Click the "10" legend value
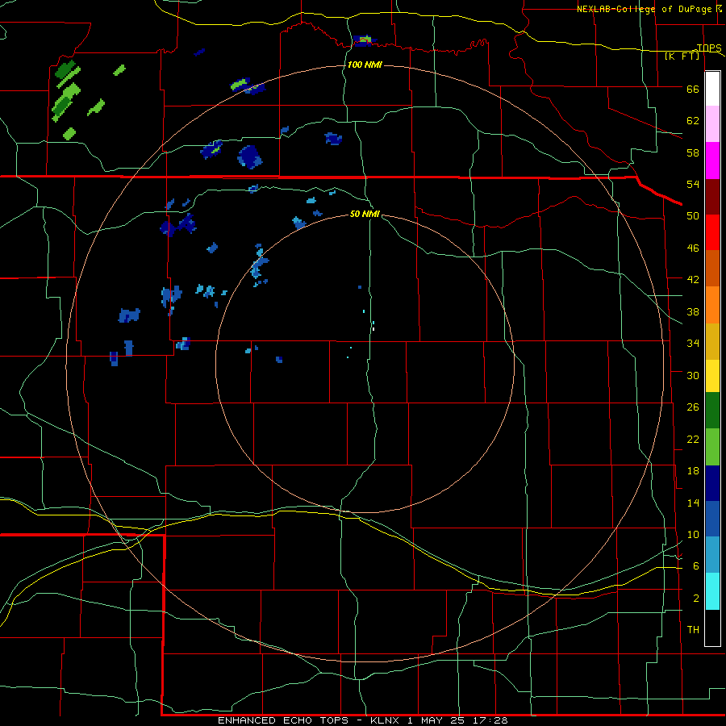 pos(693,534)
